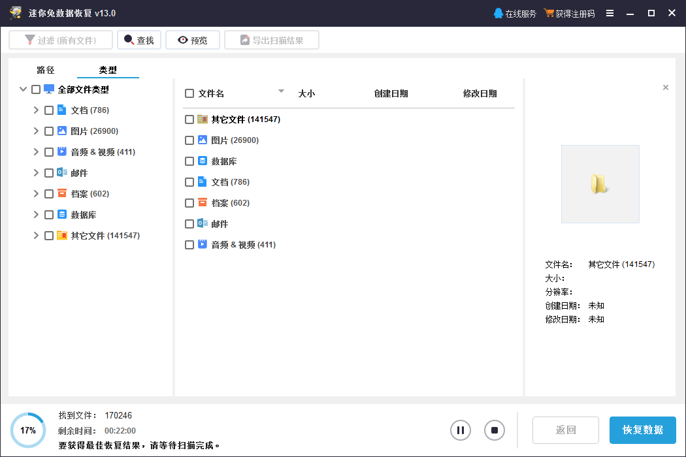Select the 类型 tab

[x=108, y=70]
